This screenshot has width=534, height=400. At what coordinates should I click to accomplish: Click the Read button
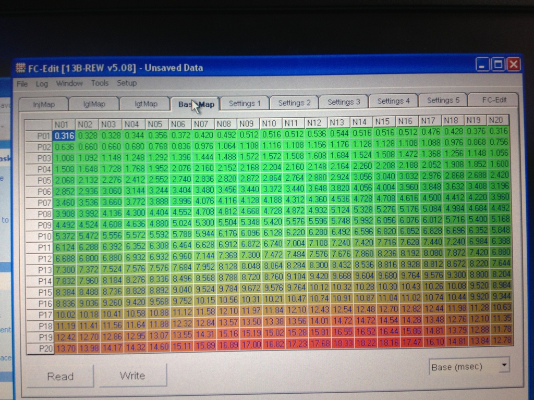pos(60,376)
